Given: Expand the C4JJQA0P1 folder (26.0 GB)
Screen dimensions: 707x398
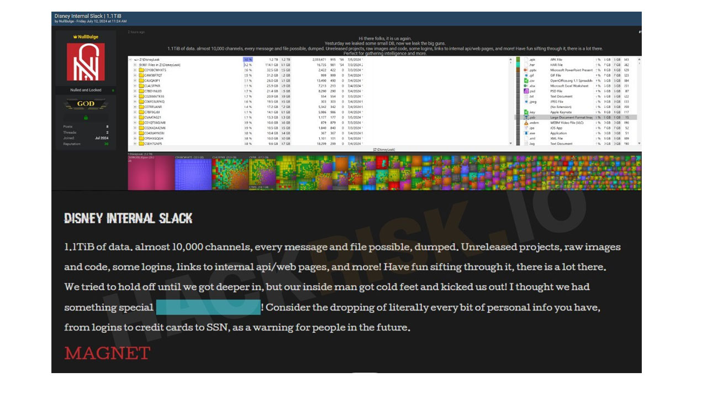Looking at the screenshot, I should (135, 81).
